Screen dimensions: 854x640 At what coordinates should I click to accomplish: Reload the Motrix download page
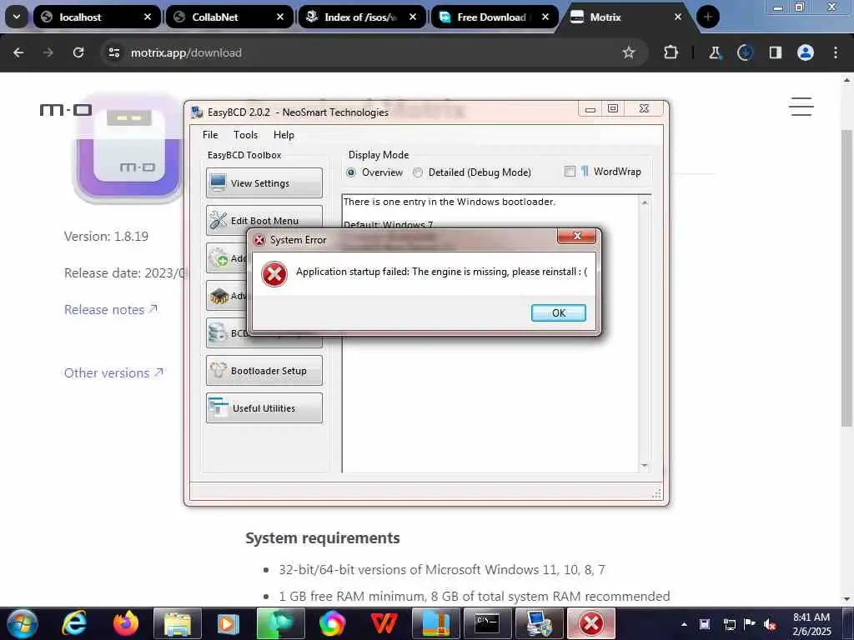pyautogui.click(x=78, y=52)
